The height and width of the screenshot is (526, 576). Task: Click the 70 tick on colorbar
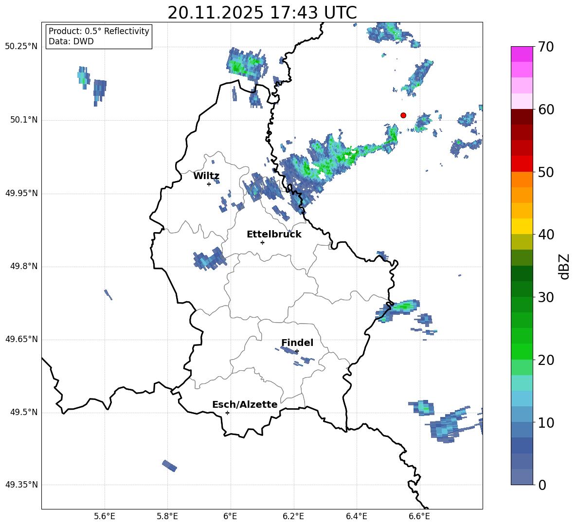pyautogui.click(x=546, y=47)
